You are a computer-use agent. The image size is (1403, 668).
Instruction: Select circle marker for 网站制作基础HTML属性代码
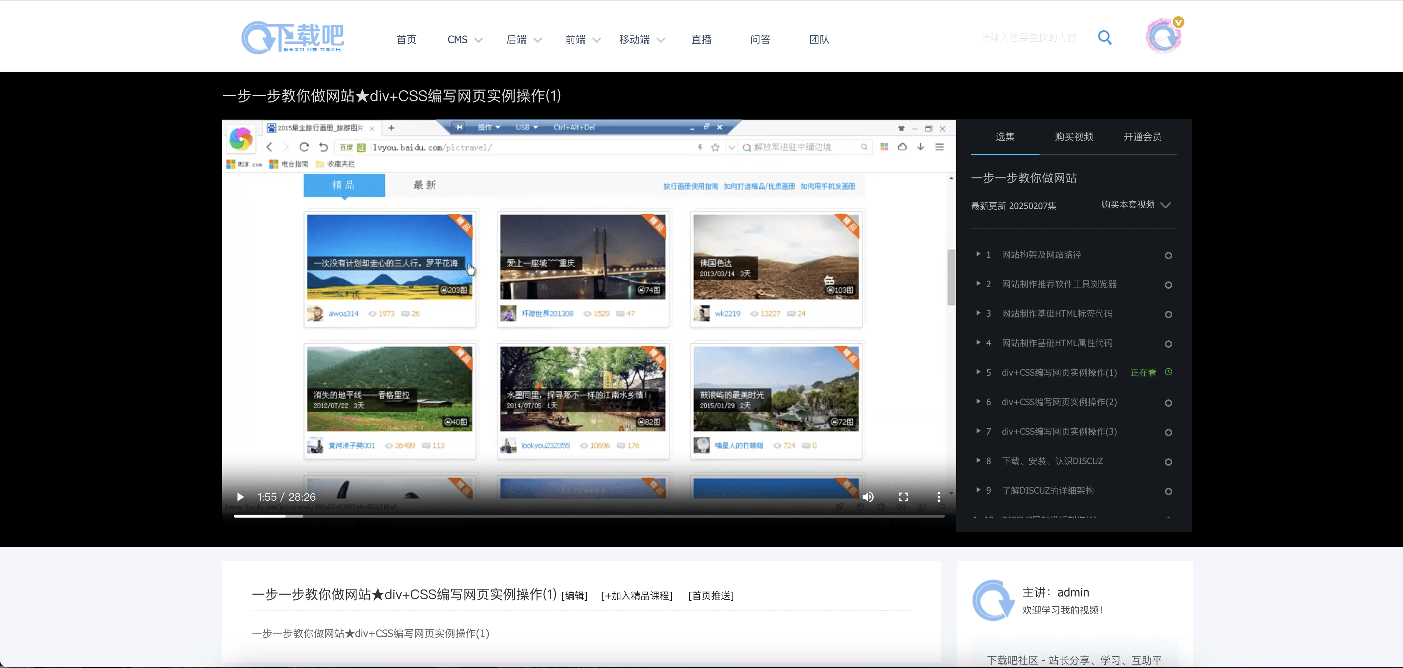[1168, 344]
